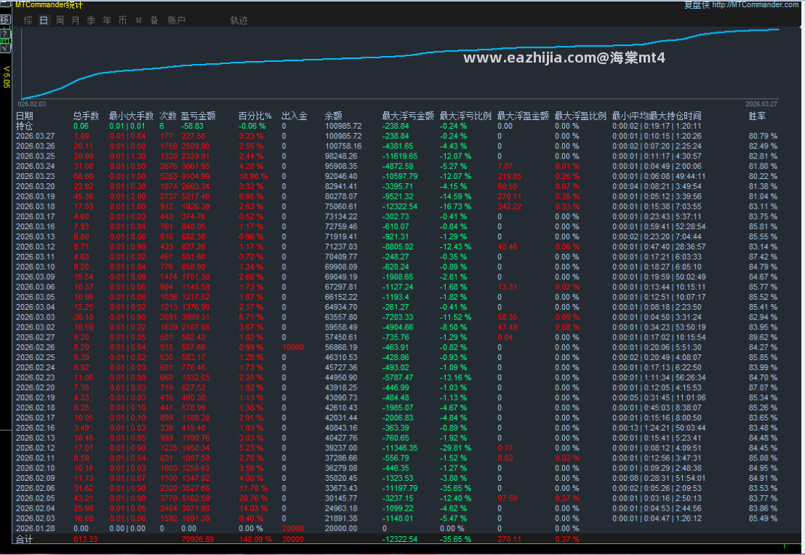Click the 最大浮亏金额 column header
Image resolution: width=805 pixels, height=555 pixels.
click(408, 116)
